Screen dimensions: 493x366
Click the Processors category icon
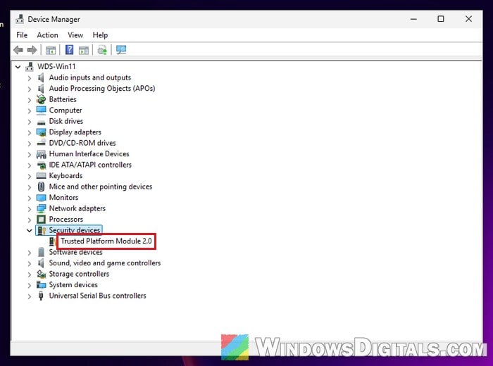(x=41, y=220)
